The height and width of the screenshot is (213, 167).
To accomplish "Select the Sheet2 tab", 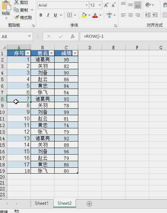I will [64, 203].
